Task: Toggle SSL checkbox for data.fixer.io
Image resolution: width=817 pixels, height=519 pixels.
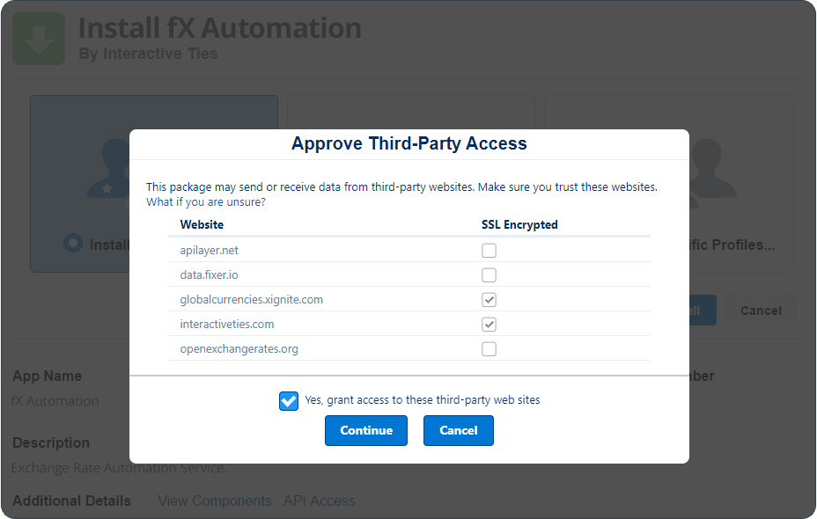Action: pyautogui.click(x=489, y=274)
